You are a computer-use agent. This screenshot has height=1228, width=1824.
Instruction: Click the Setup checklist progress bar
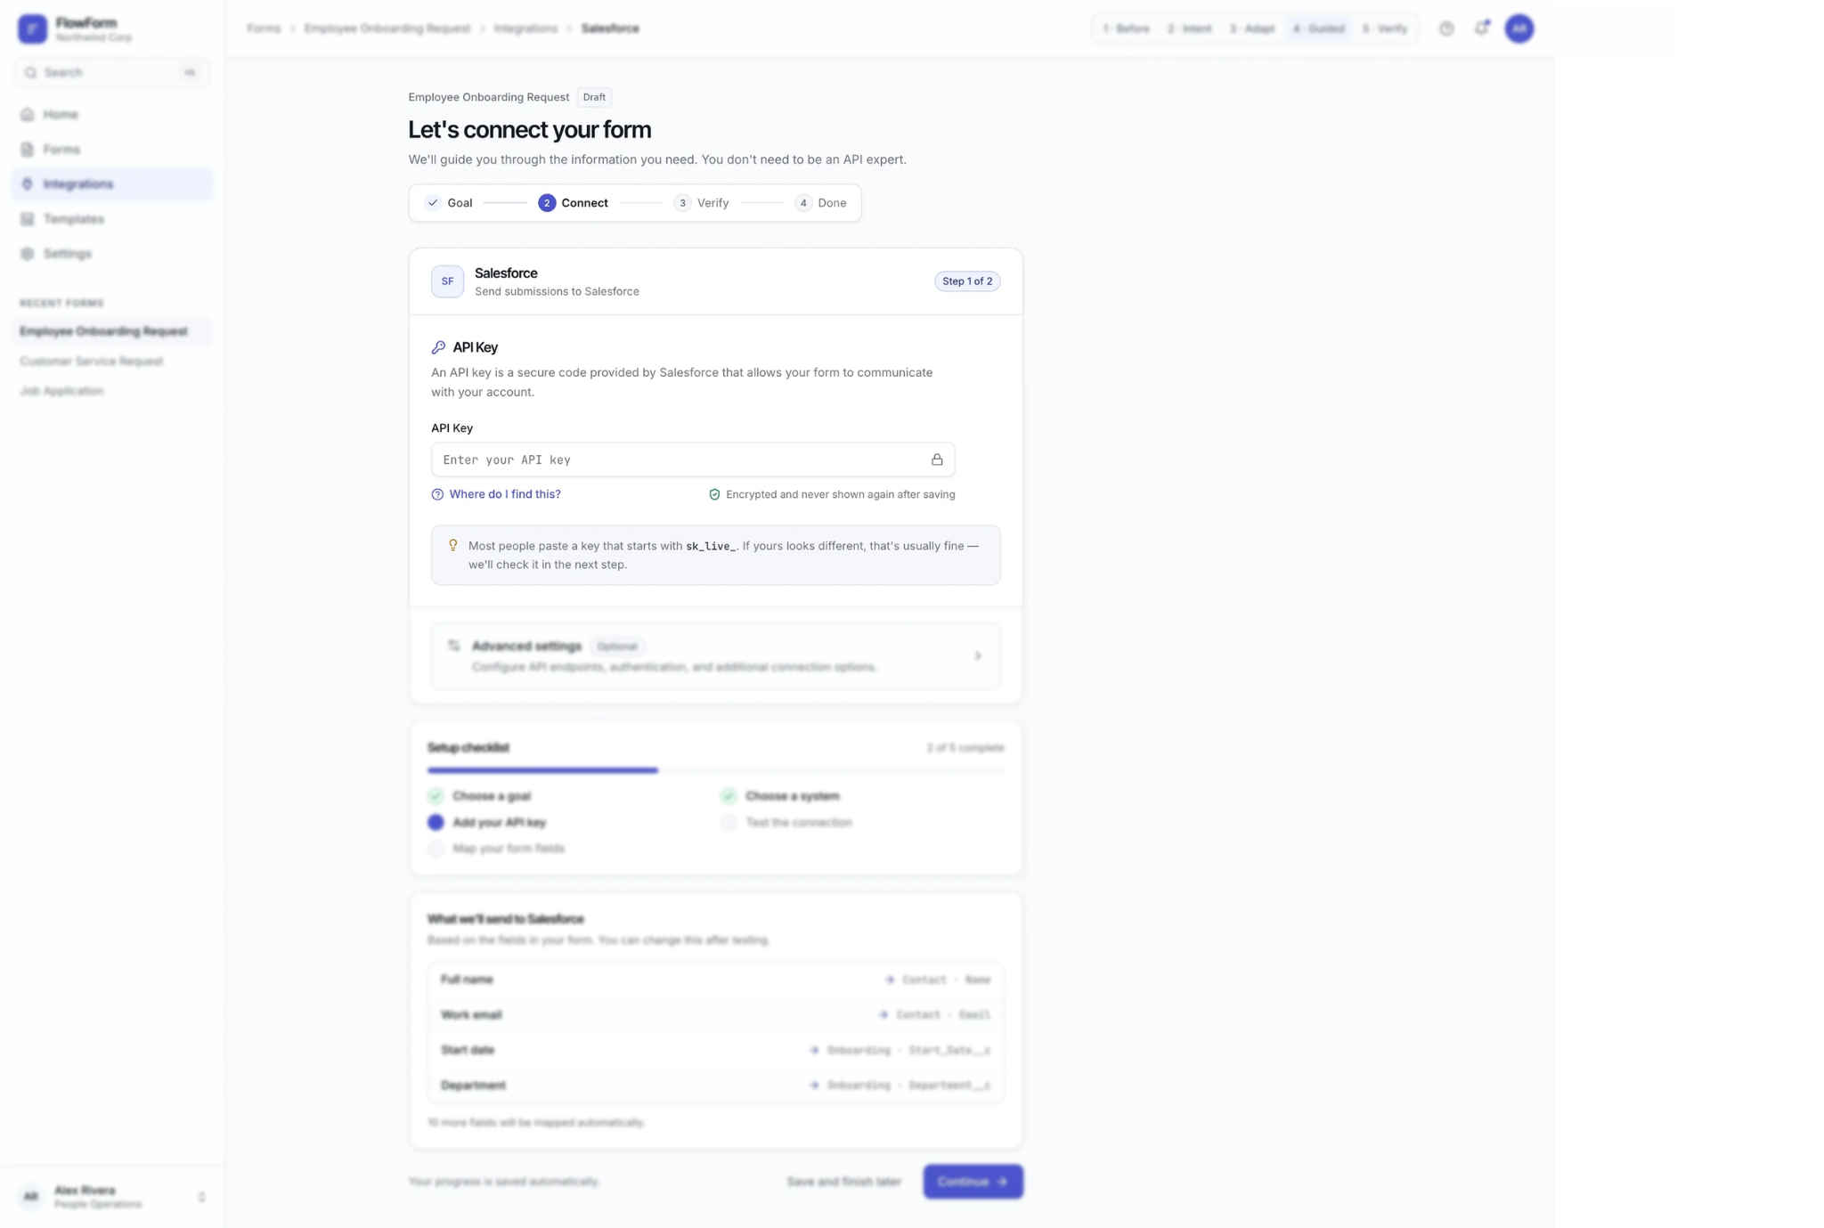(715, 770)
